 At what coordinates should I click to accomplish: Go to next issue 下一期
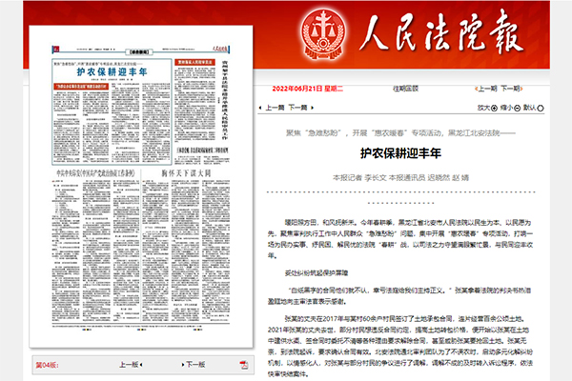tap(510, 87)
